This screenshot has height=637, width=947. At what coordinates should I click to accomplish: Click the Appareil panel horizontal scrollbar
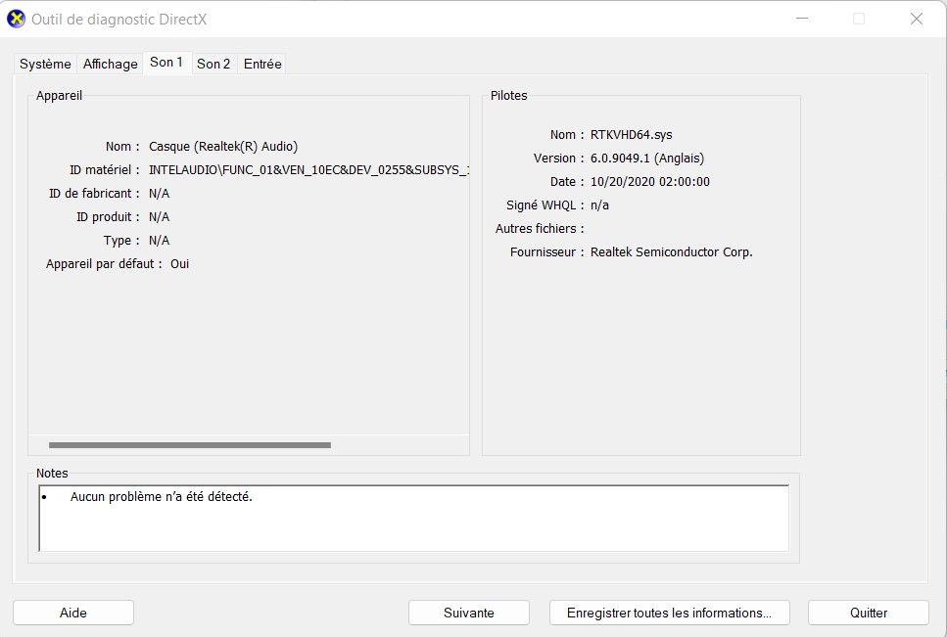point(190,445)
